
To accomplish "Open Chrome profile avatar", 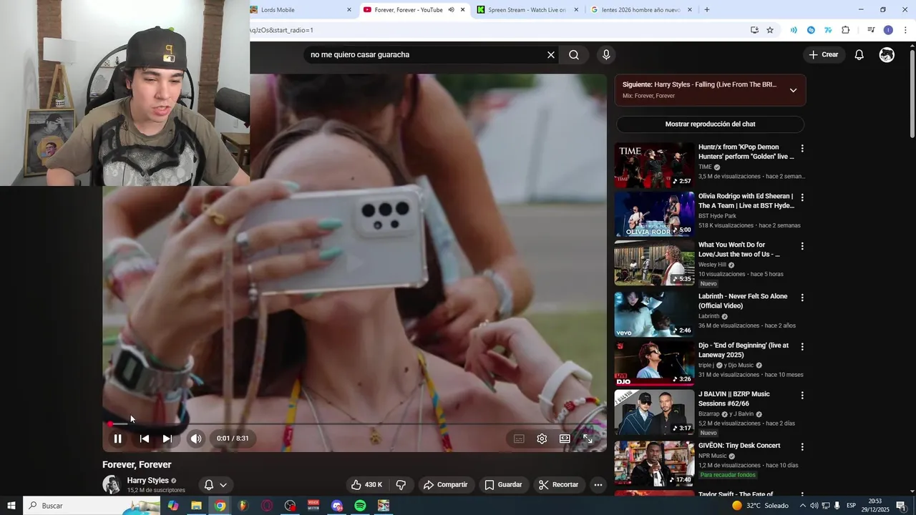I will (x=888, y=30).
